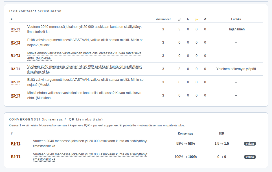Click the comment count for perustilastot R2-T1 row
Viewport: 272px width, 172px height.
(179, 69)
